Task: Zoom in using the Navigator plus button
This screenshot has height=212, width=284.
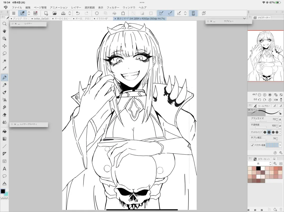Action: [x=265, y=95]
